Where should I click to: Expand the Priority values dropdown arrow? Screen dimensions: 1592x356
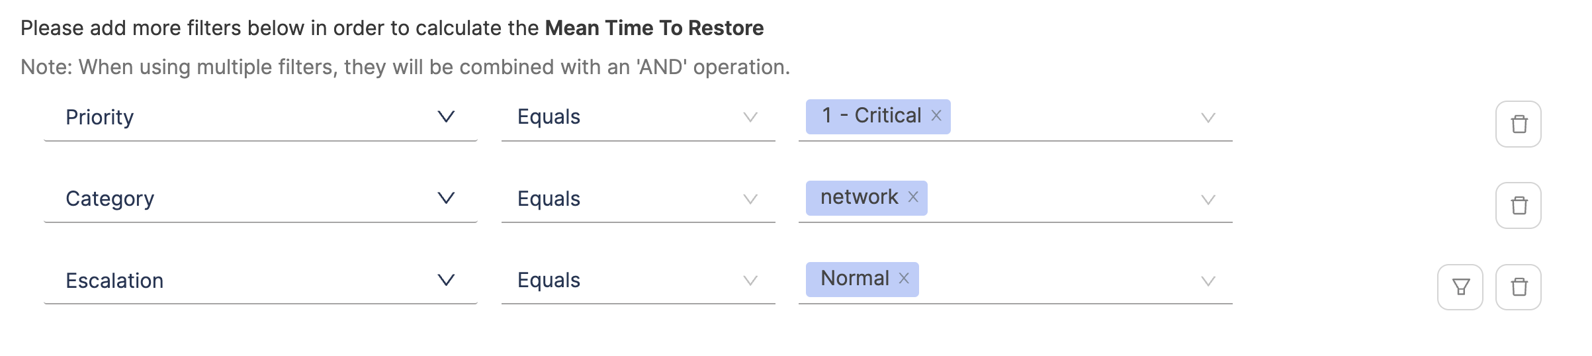(x=1208, y=118)
